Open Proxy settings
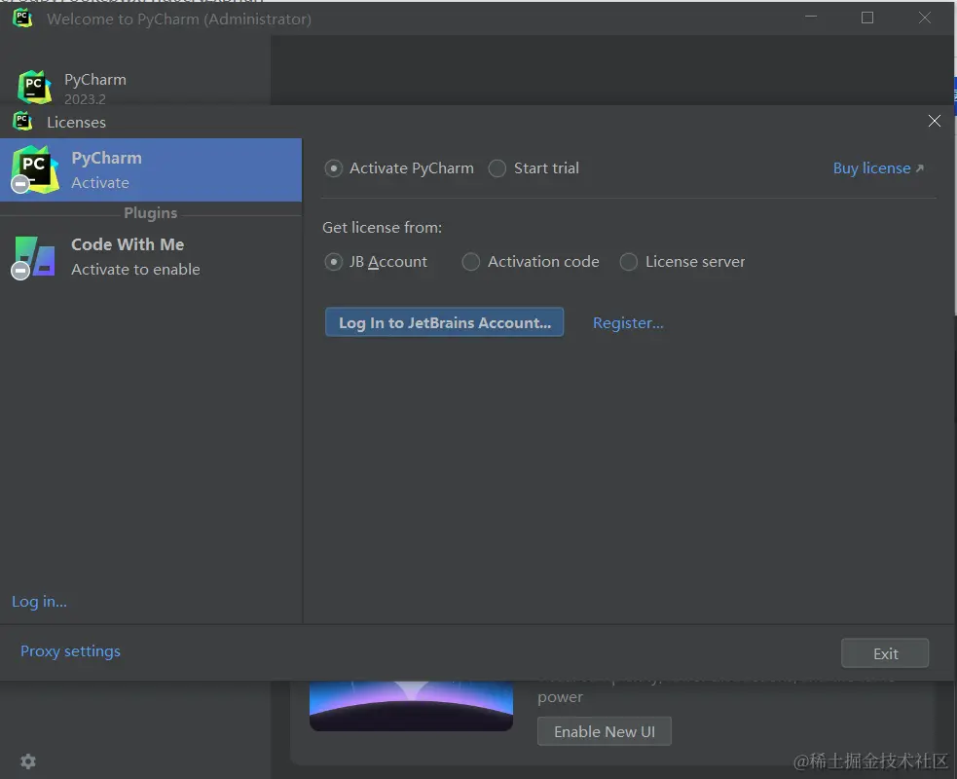Viewport: 957px width, 779px height. pos(70,650)
